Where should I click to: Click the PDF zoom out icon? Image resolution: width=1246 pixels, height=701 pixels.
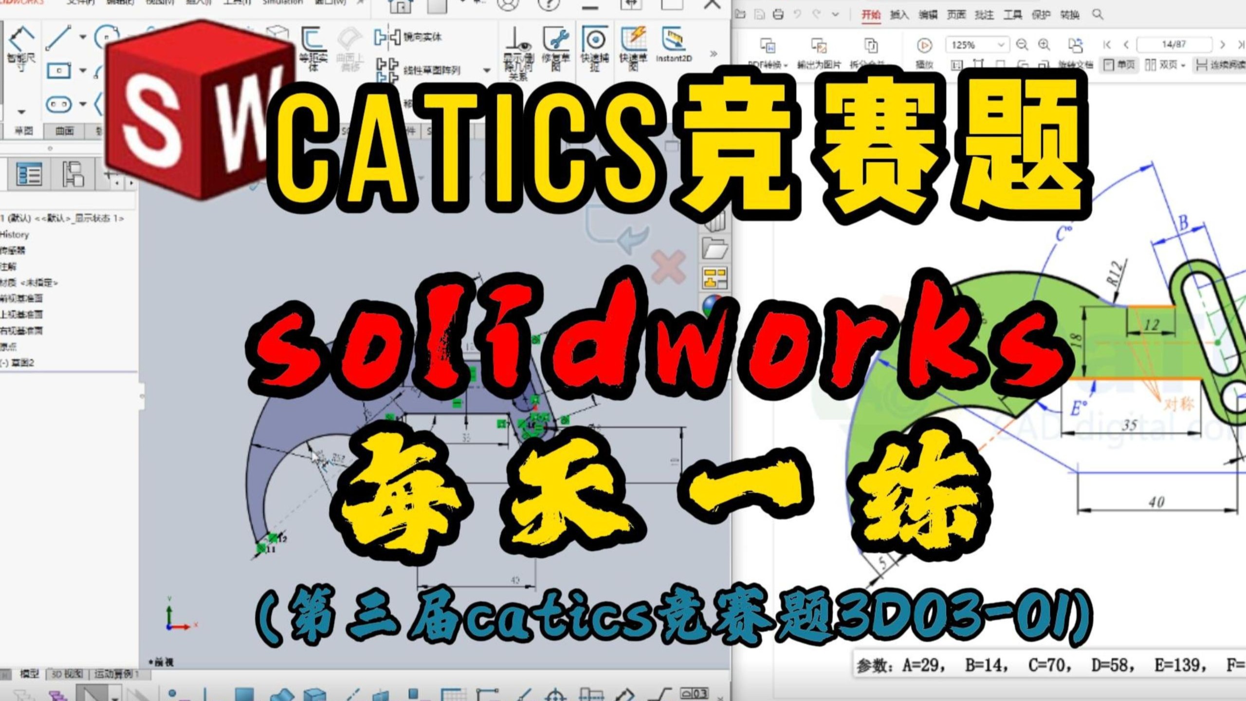(x=1022, y=45)
